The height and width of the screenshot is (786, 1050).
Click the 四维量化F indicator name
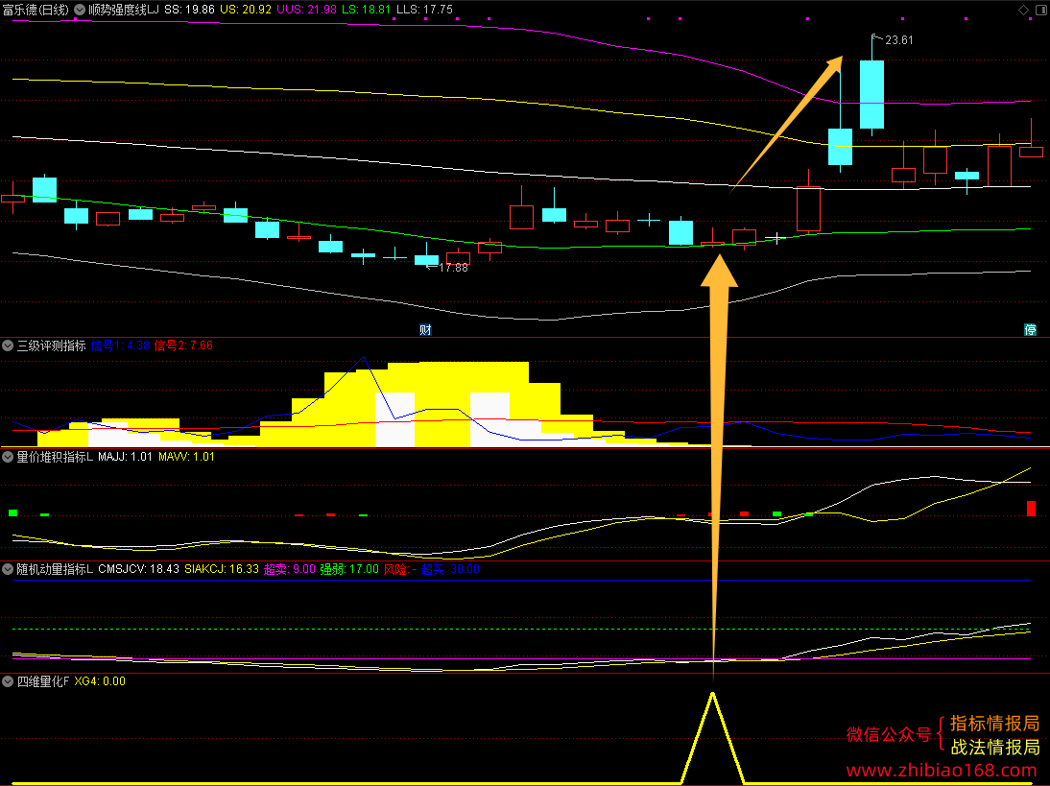tap(43, 681)
